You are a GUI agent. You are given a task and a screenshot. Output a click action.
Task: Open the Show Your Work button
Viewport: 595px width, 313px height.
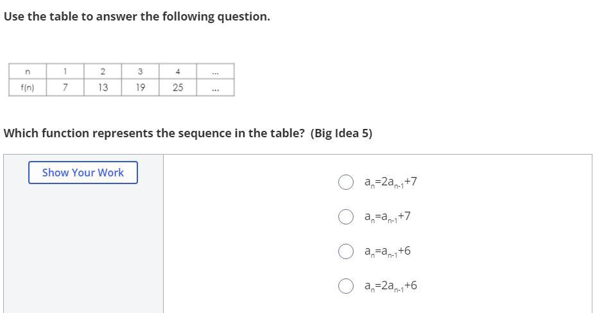(83, 173)
